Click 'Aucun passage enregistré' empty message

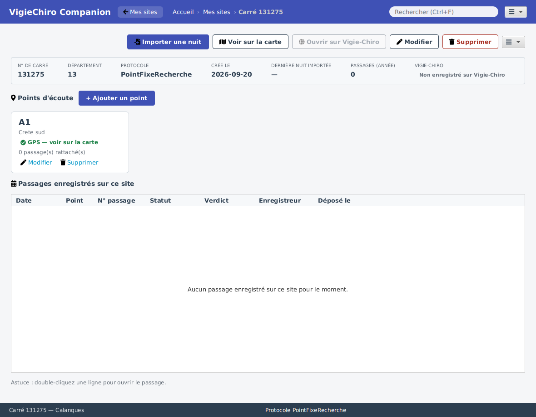pyautogui.click(x=268, y=290)
